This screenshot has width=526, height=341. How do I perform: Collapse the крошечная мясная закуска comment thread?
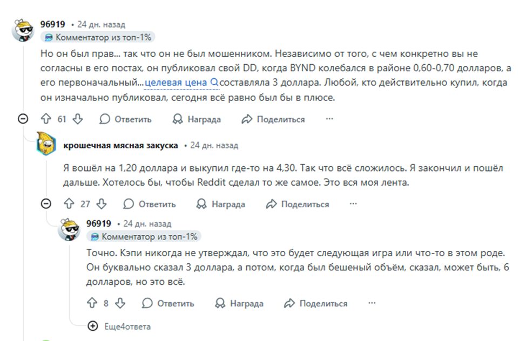click(46, 204)
